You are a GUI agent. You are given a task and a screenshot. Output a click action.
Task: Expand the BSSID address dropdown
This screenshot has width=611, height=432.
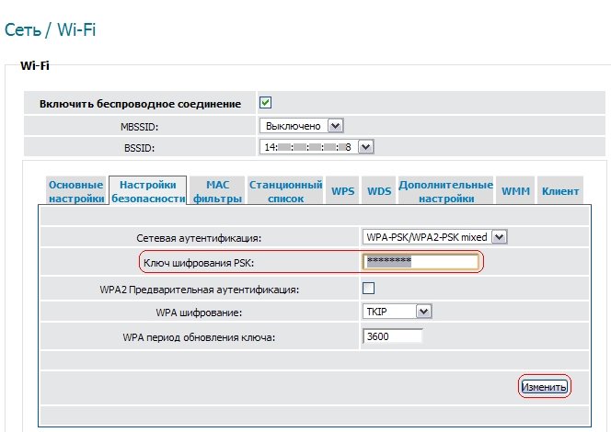click(x=317, y=146)
